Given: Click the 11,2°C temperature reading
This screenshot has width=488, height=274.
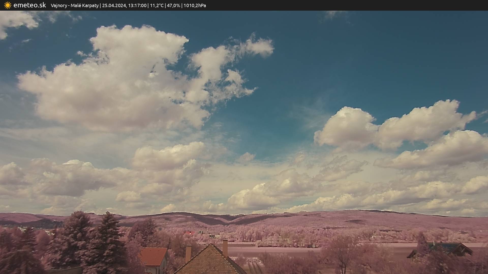Looking at the screenshot, I should (x=157, y=6).
